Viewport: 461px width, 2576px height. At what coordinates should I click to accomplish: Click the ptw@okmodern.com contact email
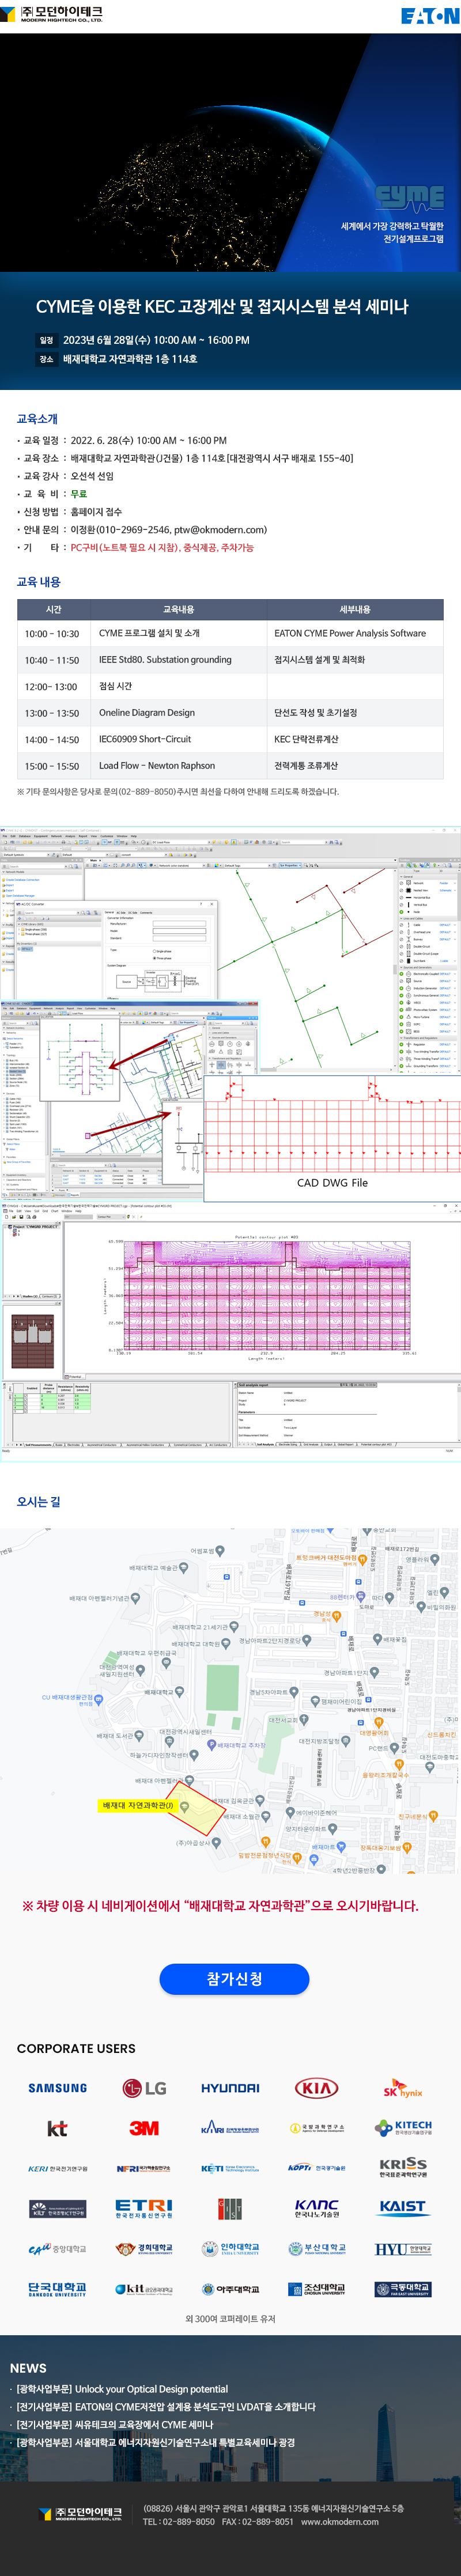pyautogui.click(x=219, y=530)
